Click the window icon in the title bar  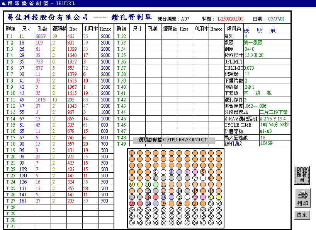click(3, 3)
